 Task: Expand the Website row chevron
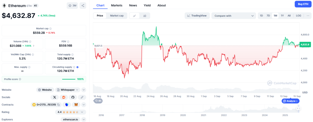tap(84, 90)
